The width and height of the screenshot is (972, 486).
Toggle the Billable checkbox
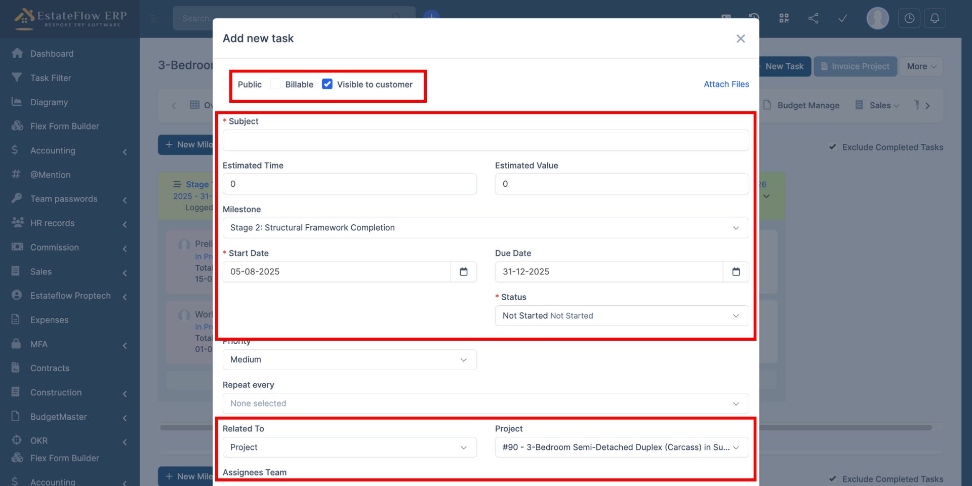(x=275, y=84)
